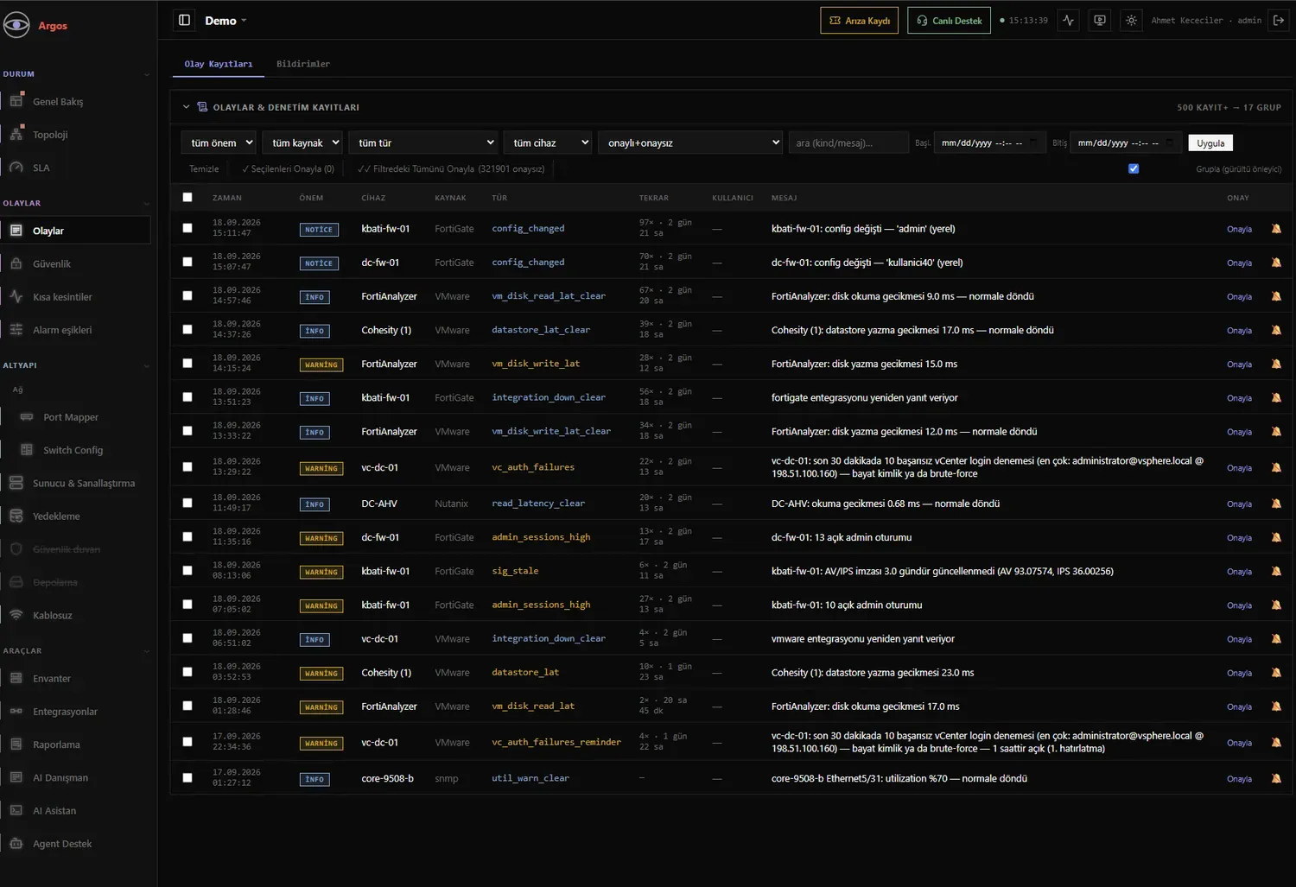
Task: Click the Arıza Kaydı button
Action: point(859,20)
